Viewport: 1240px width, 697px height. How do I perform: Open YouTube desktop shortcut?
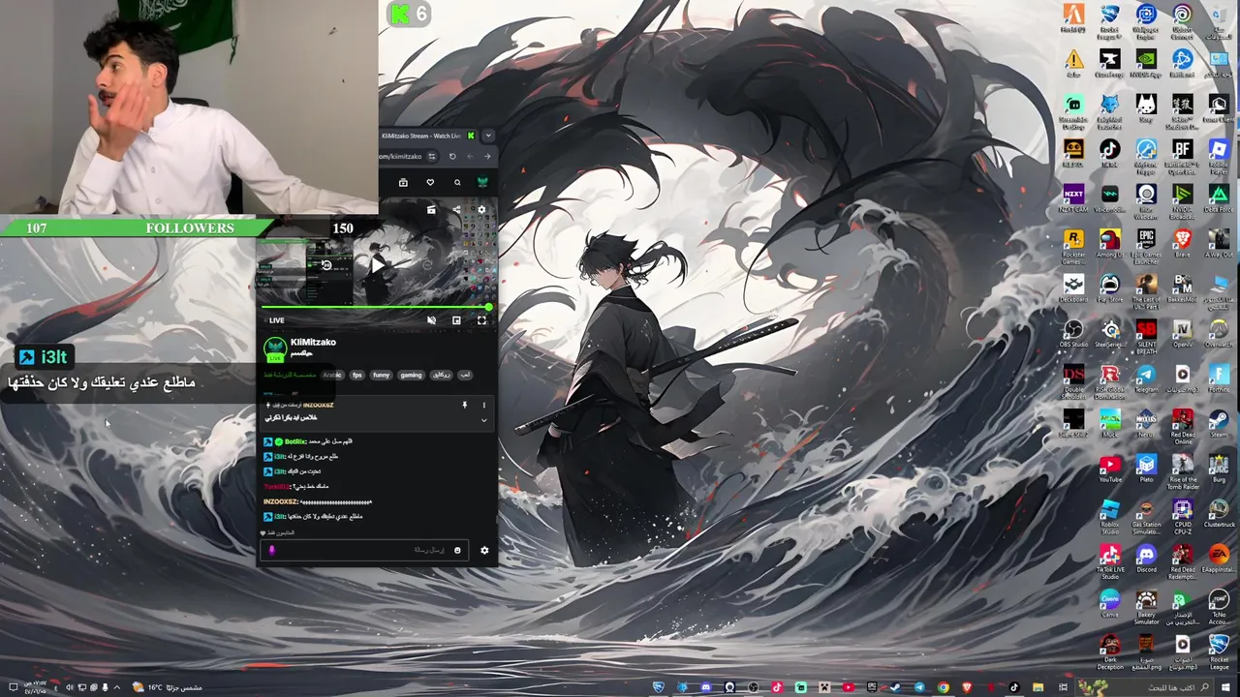click(x=1110, y=469)
